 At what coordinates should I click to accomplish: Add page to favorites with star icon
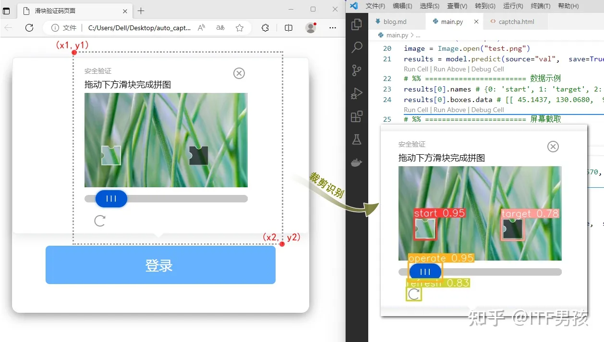[240, 28]
